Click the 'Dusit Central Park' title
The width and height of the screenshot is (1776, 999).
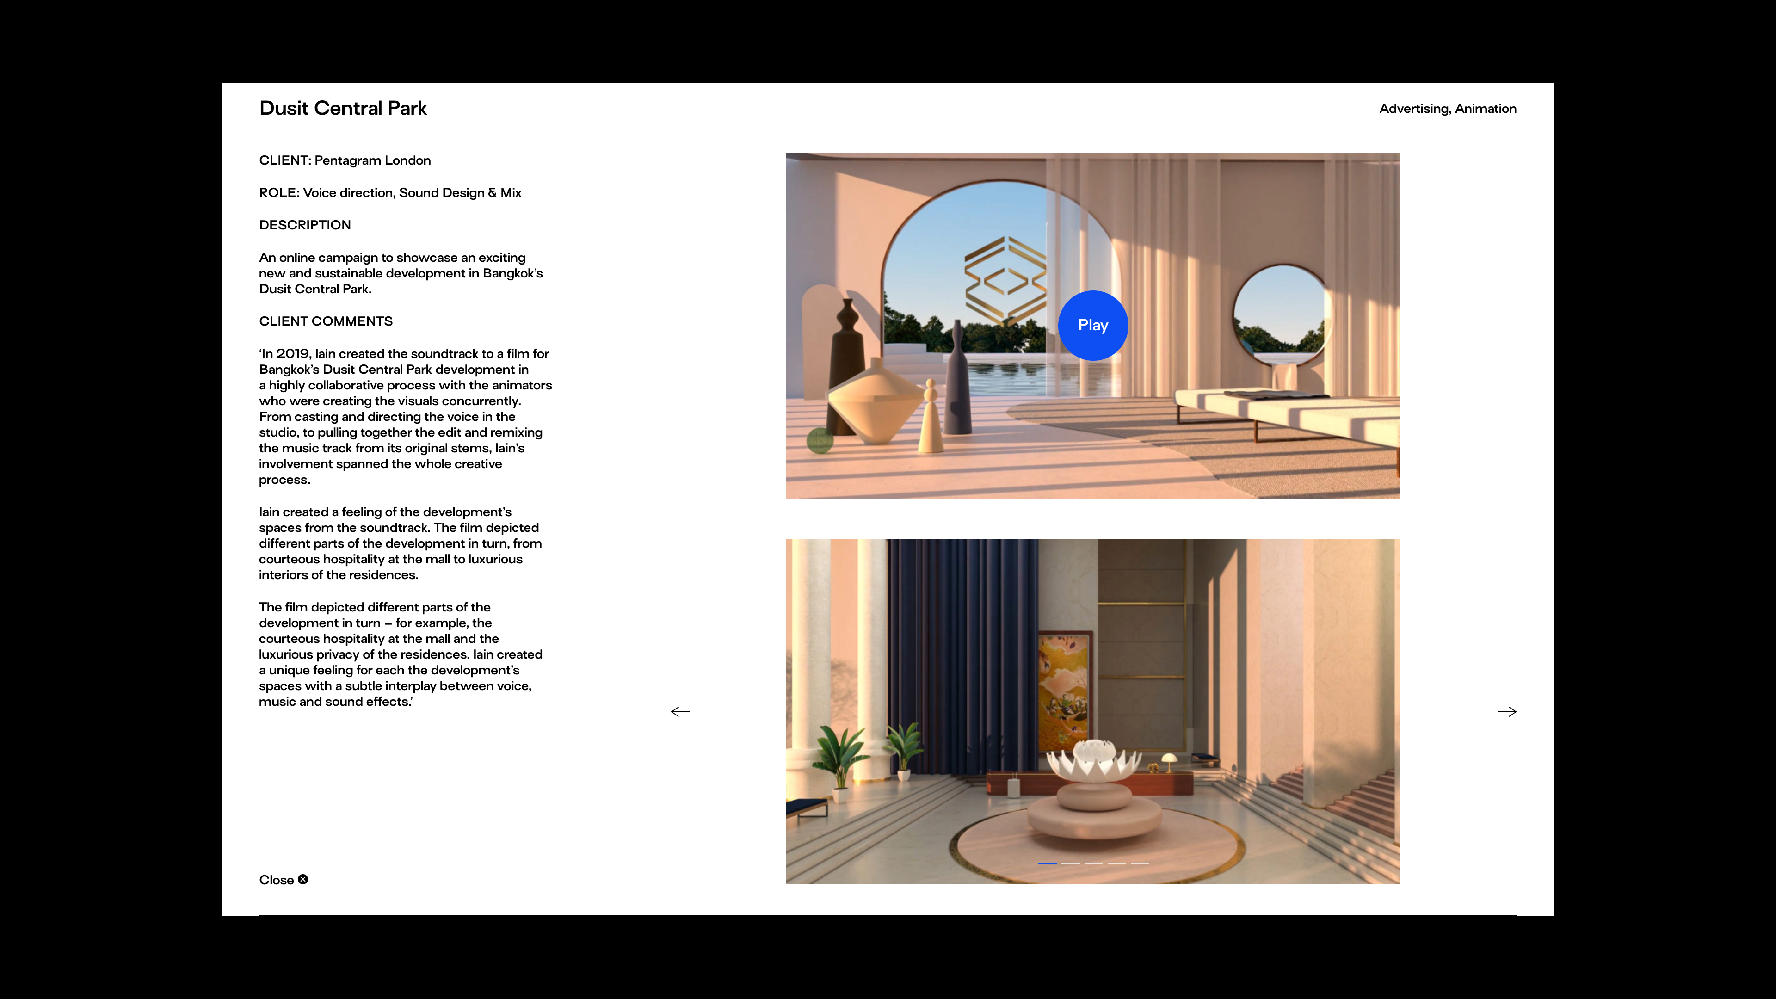pyautogui.click(x=343, y=108)
